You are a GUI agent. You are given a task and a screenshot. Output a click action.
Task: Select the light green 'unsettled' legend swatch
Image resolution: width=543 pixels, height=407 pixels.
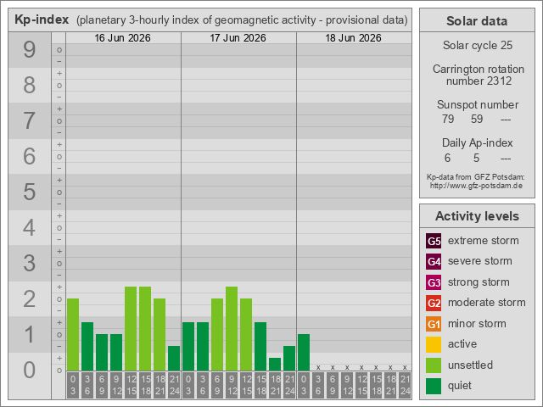coord(434,365)
